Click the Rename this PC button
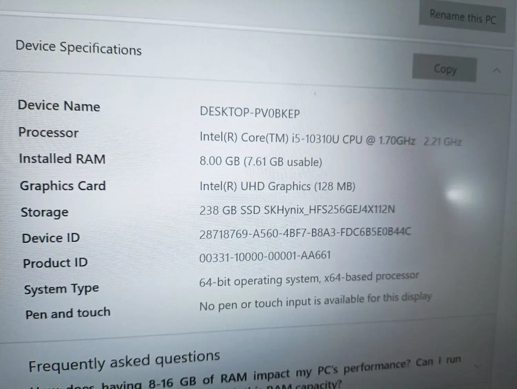517x389 pixels. tap(462, 17)
